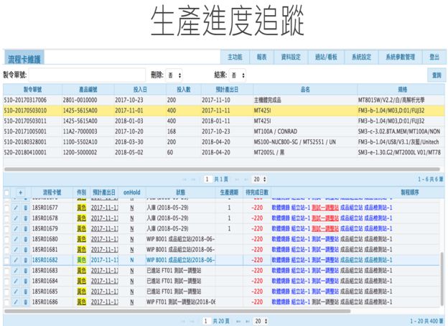Click the pencil icon for row 185R01685
The width and height of the screenshot is (448, 326).
(x=14, y=292)
